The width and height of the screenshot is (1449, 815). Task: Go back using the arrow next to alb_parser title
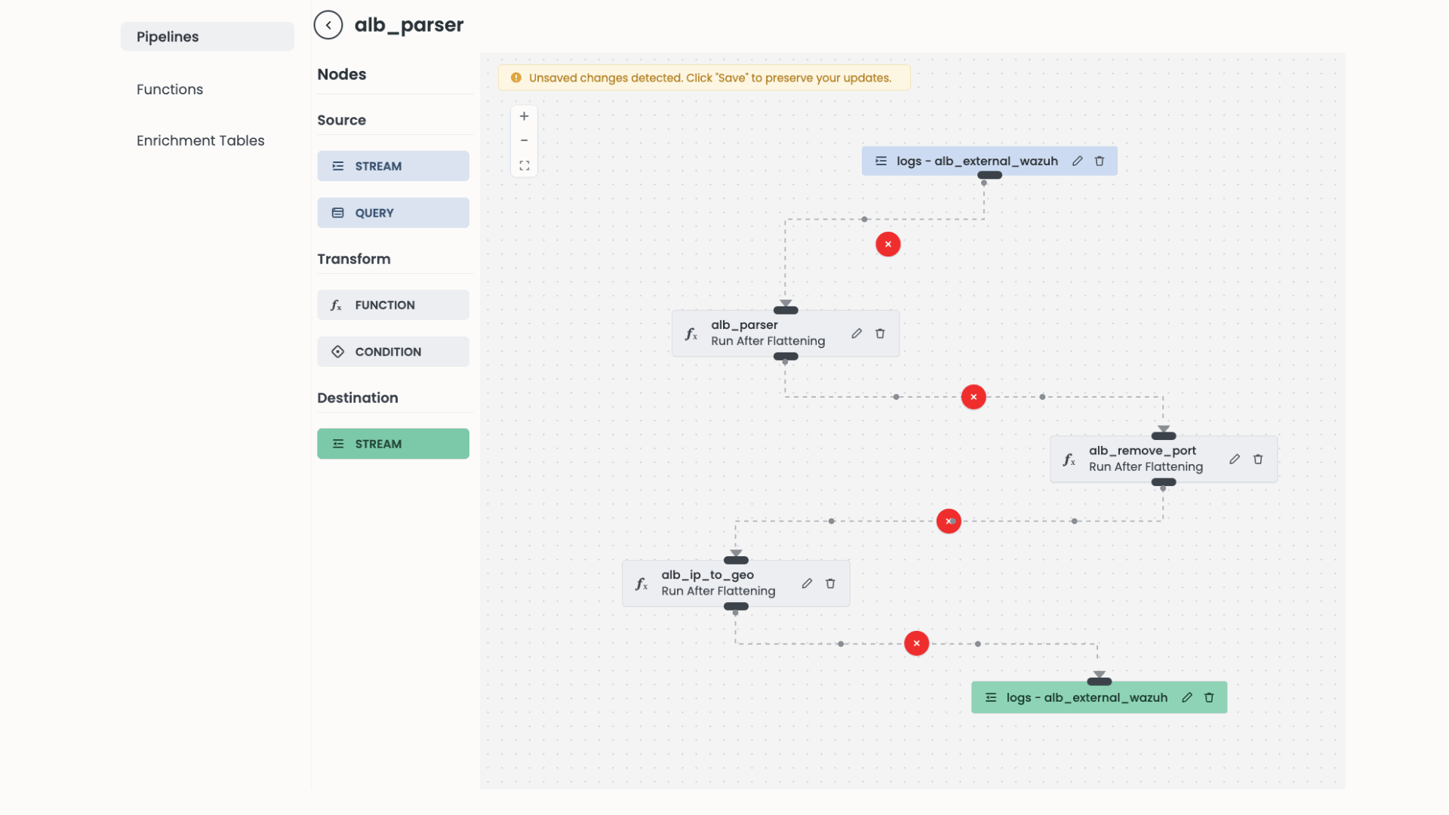(328, 25)
